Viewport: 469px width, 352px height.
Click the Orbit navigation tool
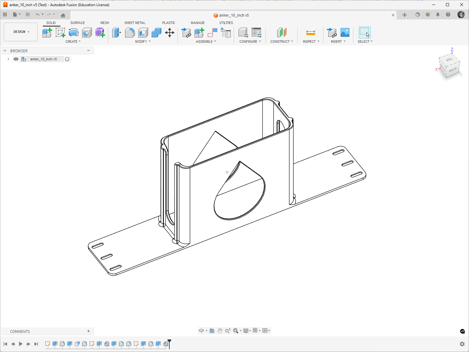click(201, 330)
